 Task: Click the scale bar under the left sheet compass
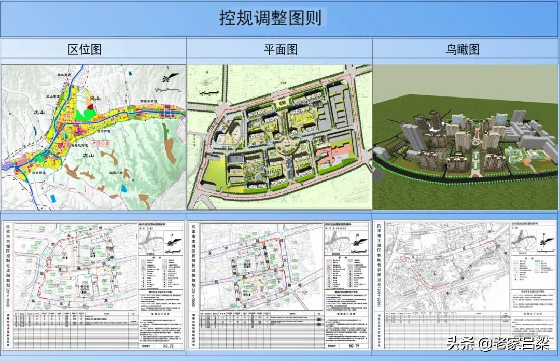click(x=173, y=252)
